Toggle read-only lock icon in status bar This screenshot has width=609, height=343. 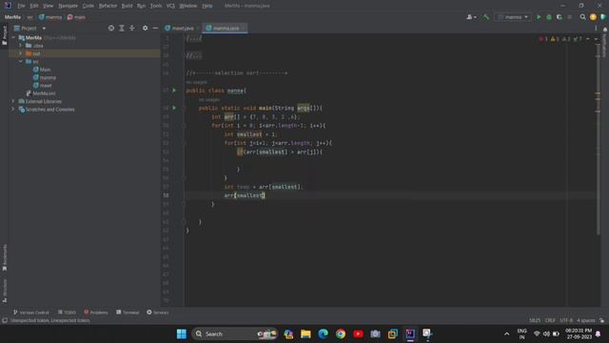coord(601,320)
